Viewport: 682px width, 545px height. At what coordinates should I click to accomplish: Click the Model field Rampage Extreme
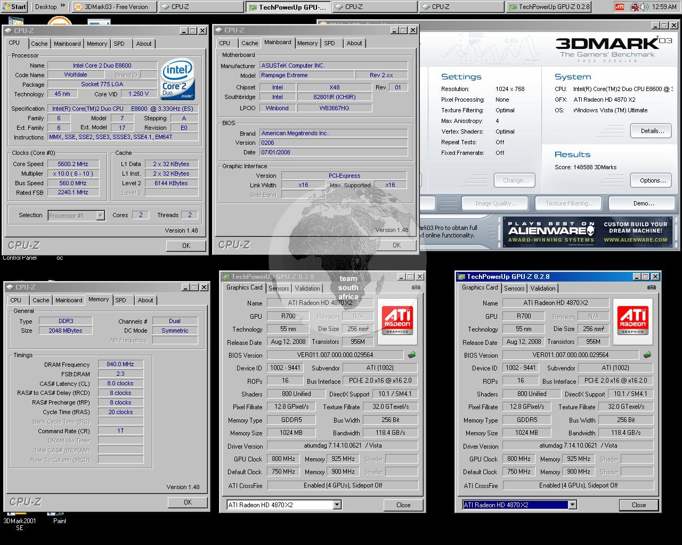tap(306, 75)
